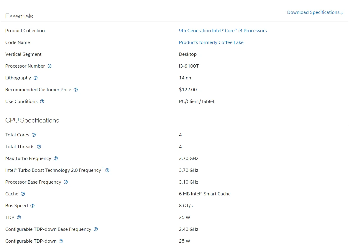
Task: Click the question mark beside TDP
Action: [x=19, y=218]
